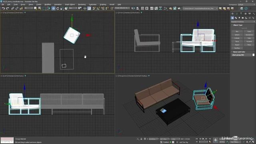Select the Shapes category icon
The height and width of the screenshot is (144, 256).
coord(236,18)
